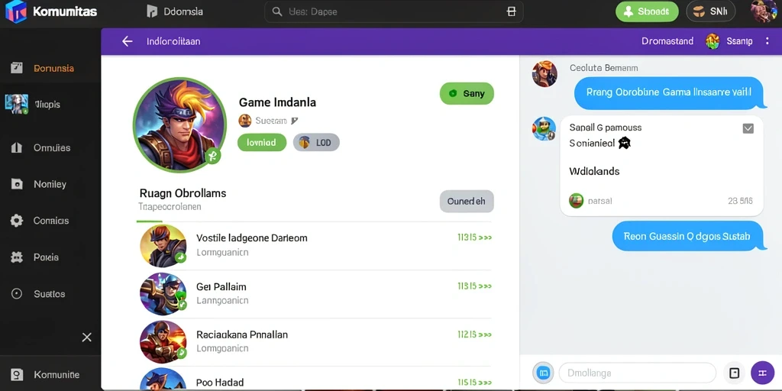
Task: Click the Dmollange message input field
Action: tap(638, 373)
